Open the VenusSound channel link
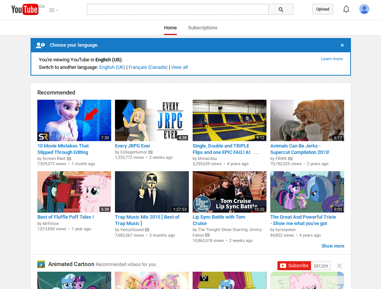Screen dimensions: 386x289 [x=132, y=230]
